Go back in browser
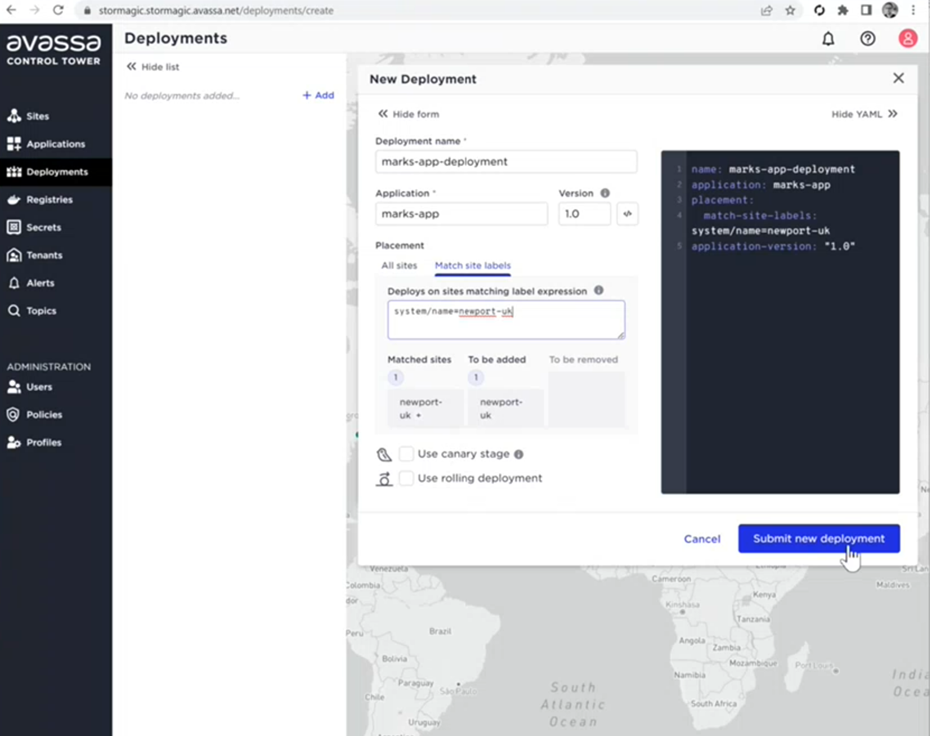This screenshot has height=736, width=930. point(11,10)
